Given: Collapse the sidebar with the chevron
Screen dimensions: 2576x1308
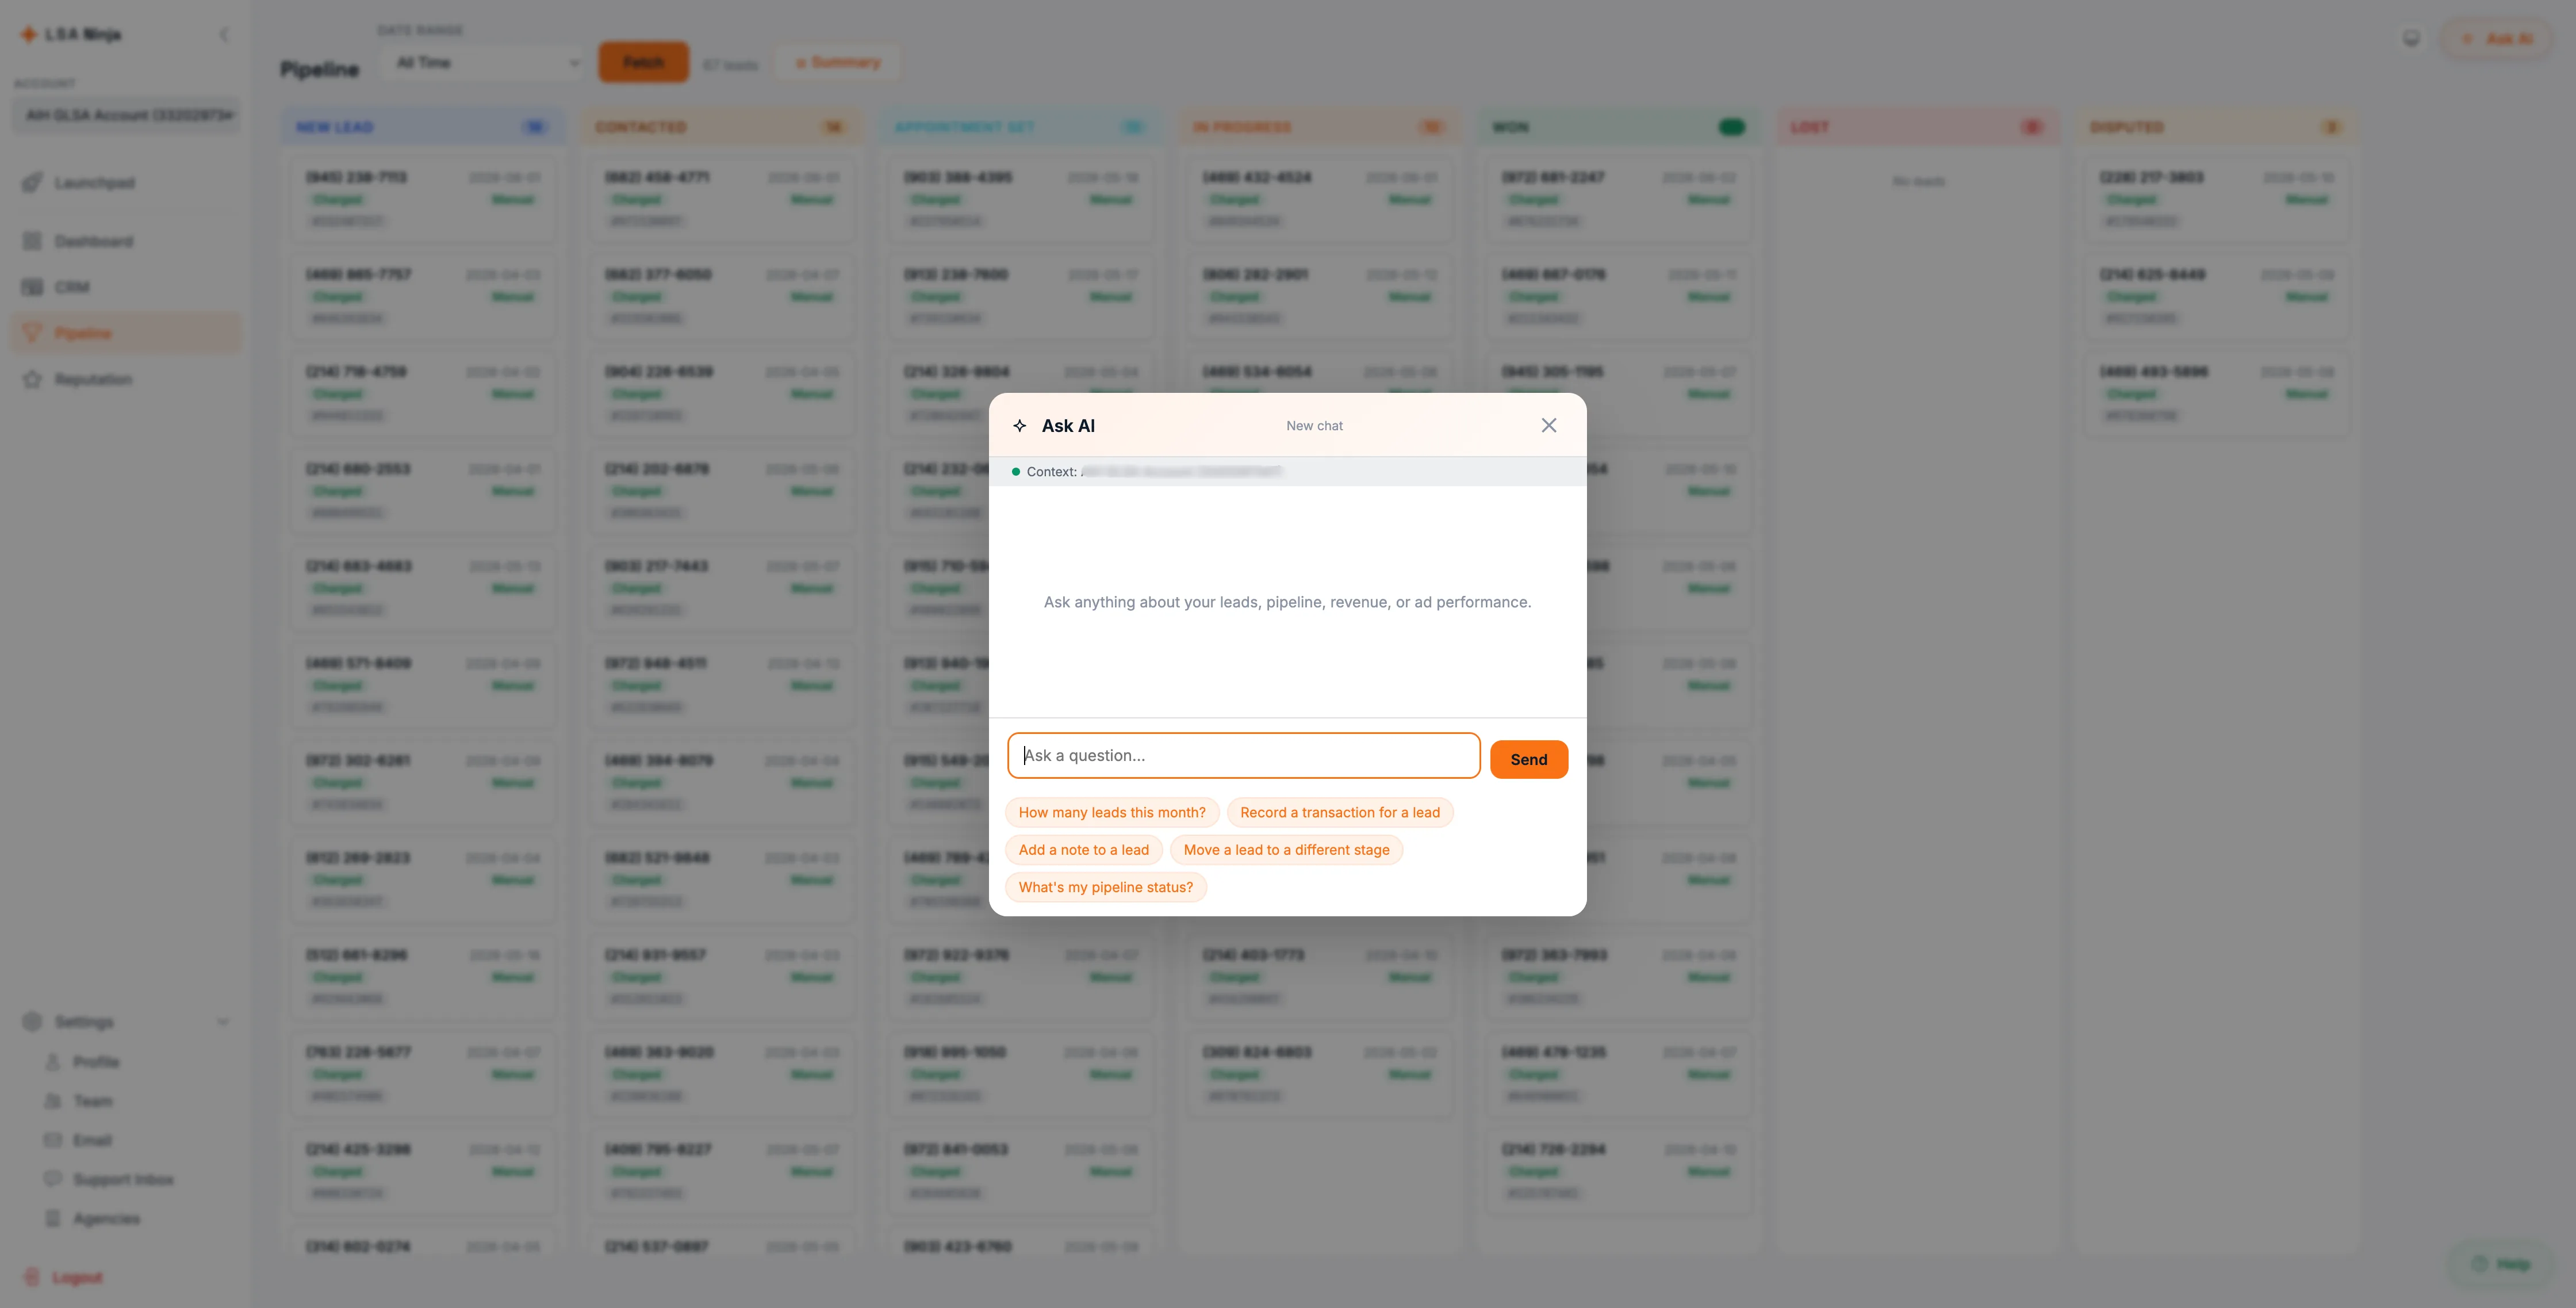Looking at the screenshot, I should [x=224, y=35].
